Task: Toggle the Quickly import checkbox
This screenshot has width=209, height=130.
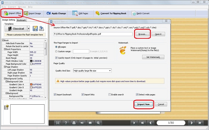Action: [56, 58]
